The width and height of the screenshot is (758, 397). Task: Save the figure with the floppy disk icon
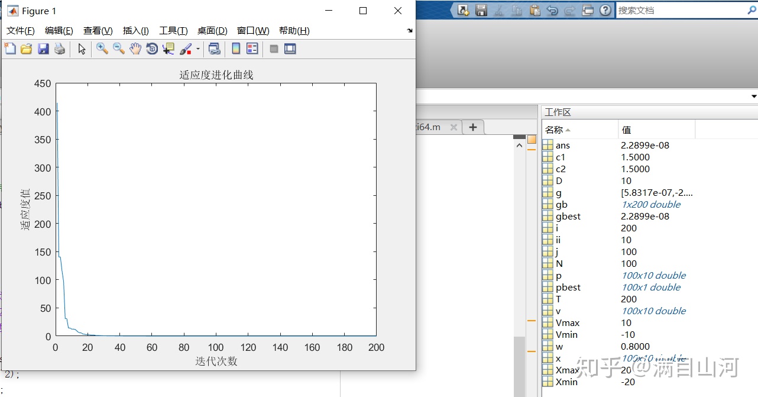[x=43, y=49]
